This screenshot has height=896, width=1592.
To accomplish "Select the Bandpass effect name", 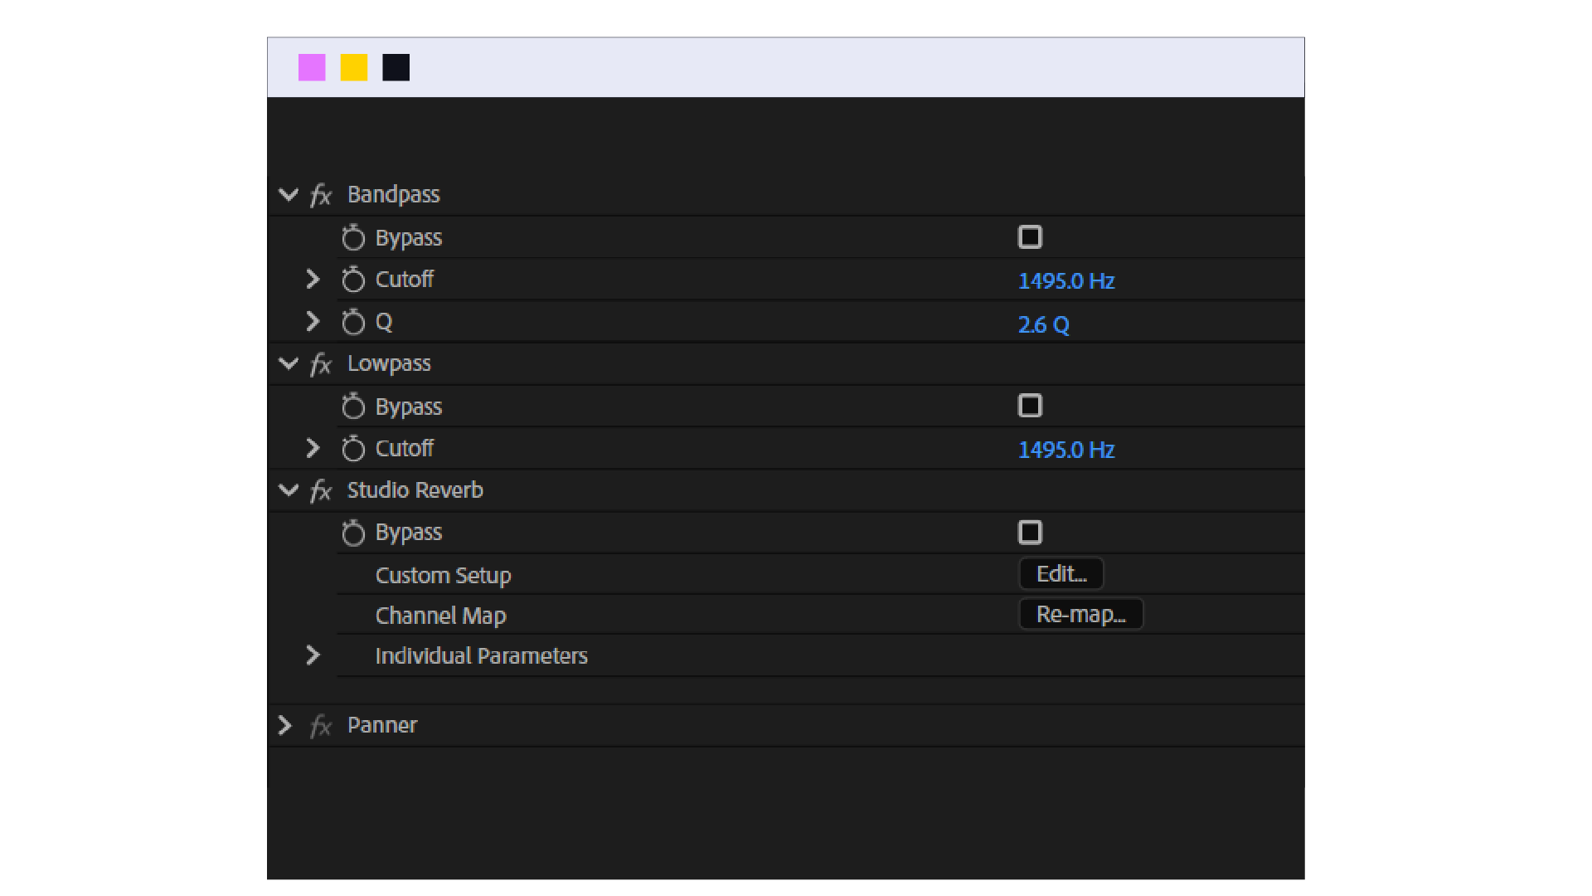I will [x=394, y=195].
